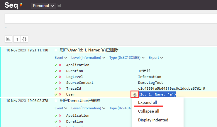
Task: Click green check beside LogLevel in first event
Action: pos(56,77)
